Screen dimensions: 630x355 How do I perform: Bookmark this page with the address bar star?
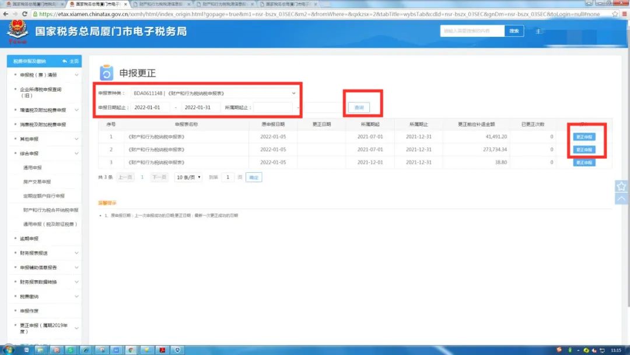pyautogui.click(x=615, y=13)
